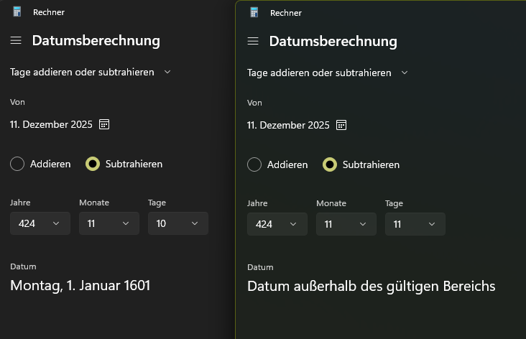Open the Monate dropdown in right window

pyautogui.click(x=346, y=224)
